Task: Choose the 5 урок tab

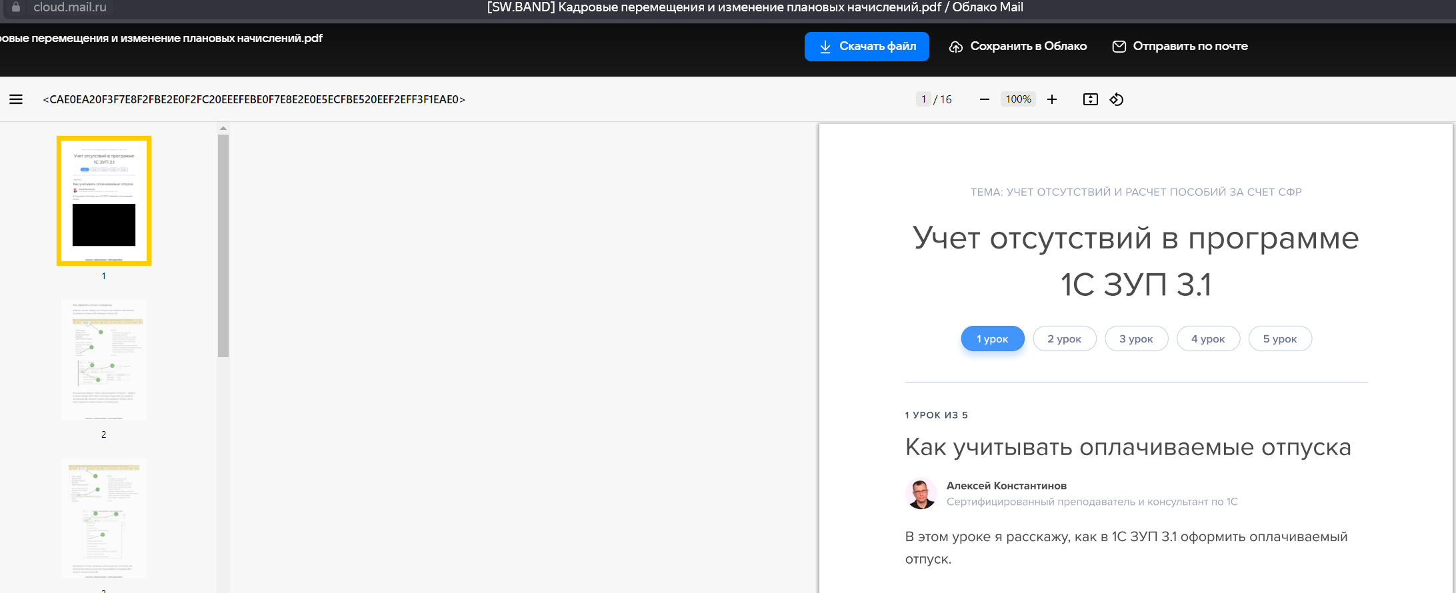Action: point(1280,338)
